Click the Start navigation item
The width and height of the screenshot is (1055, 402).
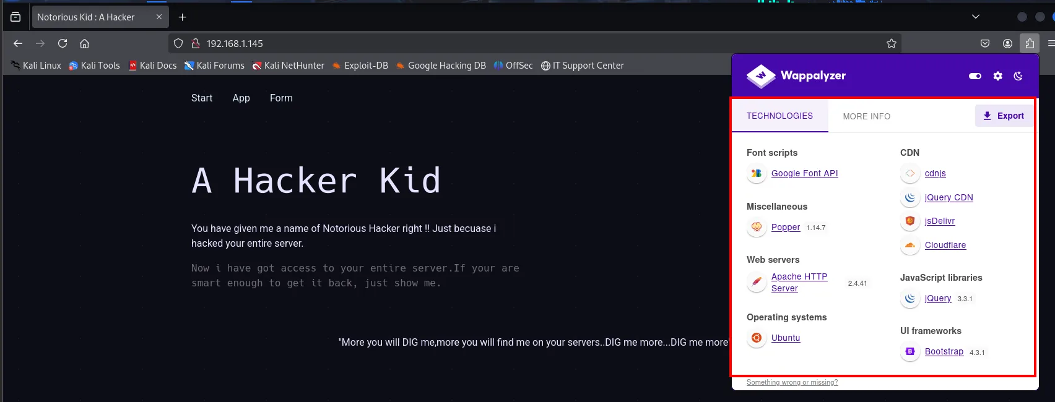(202, 98)
